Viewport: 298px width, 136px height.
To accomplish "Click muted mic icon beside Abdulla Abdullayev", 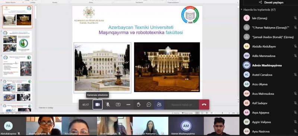I will 295,46.
